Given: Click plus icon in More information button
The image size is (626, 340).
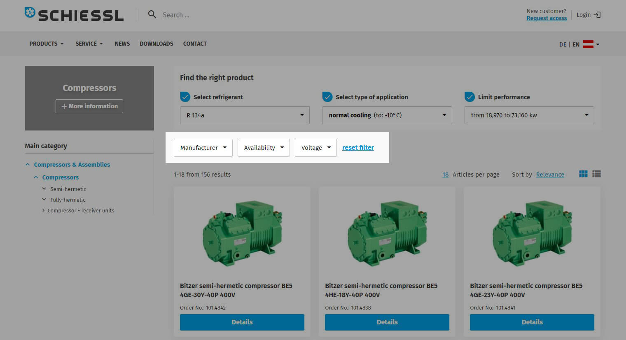Looking at the screenshot, I should [64, 106].
